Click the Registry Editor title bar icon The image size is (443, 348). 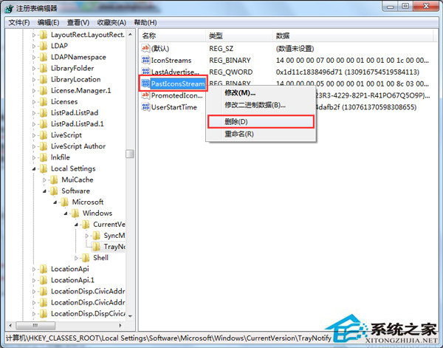(x=9, y=8)
